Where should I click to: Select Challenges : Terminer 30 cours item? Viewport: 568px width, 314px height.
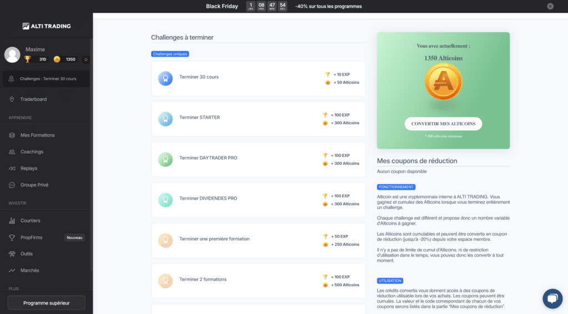coord(46,79)
